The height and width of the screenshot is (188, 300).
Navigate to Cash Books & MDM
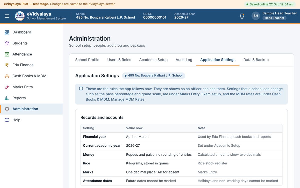tap(31, 76)
